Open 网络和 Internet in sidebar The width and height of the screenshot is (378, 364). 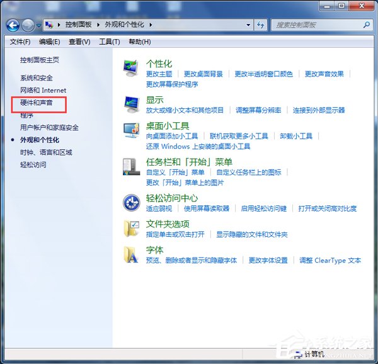click(x=43, y=90)
